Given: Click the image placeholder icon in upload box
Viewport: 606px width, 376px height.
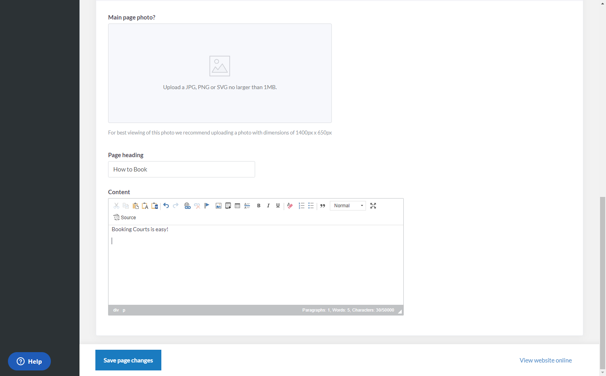Looking at the screenshot, I should coord(220,66).
